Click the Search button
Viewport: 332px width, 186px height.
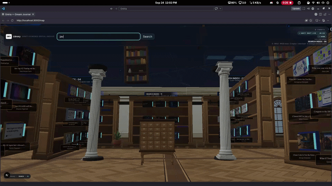pyautogui.click(x=148, y=36)
